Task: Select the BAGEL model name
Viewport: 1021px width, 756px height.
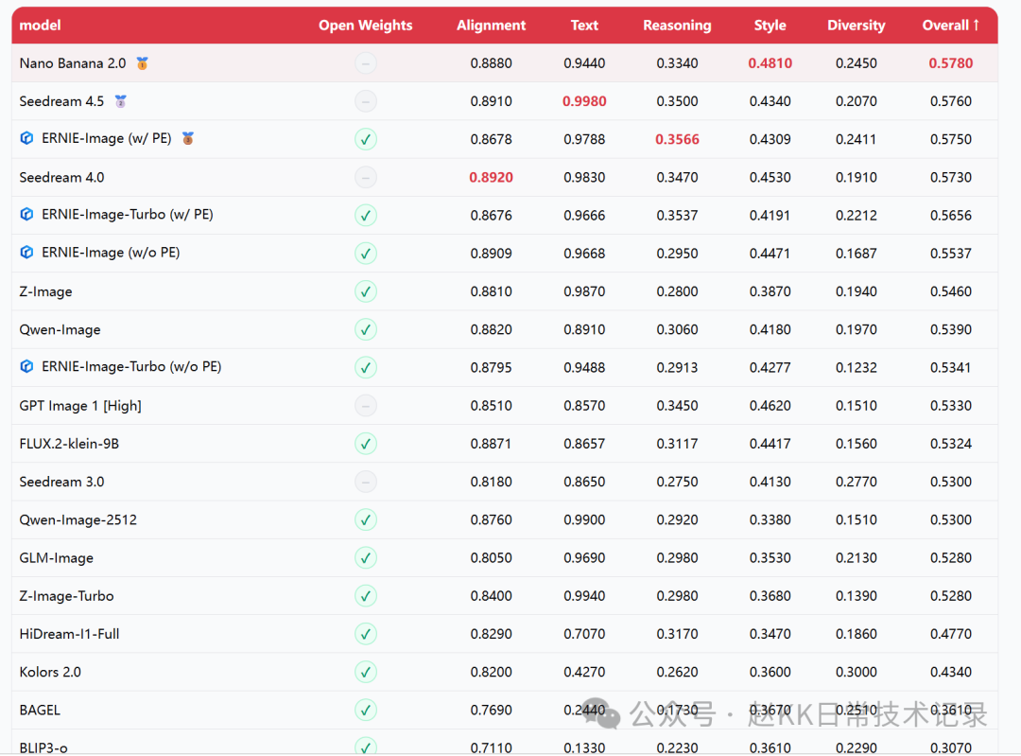Action: coord(40,711)
